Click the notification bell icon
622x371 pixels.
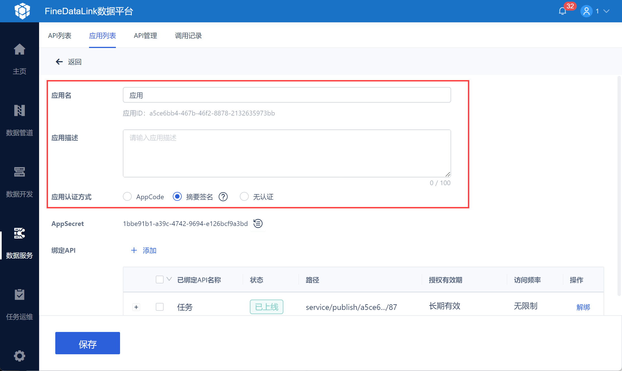(562, 11)
